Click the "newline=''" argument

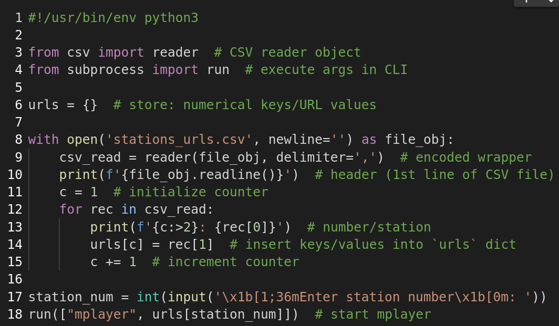(x=307, y=140)
